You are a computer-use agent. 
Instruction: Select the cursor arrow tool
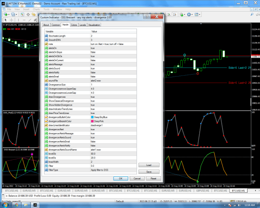pos(5,20)
